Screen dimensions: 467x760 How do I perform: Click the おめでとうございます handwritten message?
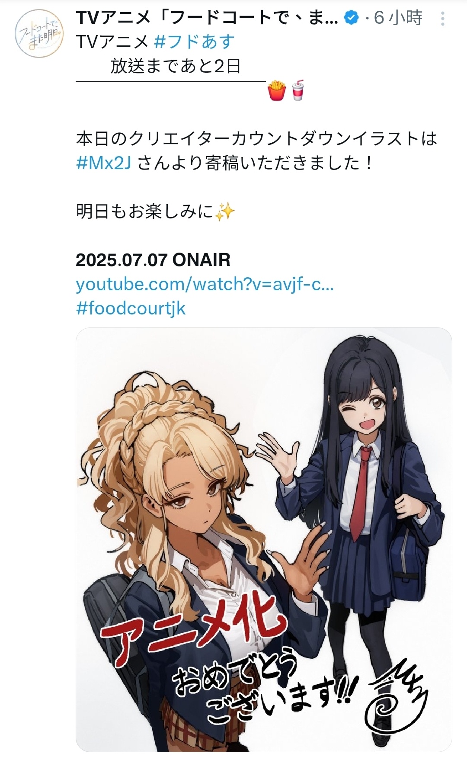point(264,688)
